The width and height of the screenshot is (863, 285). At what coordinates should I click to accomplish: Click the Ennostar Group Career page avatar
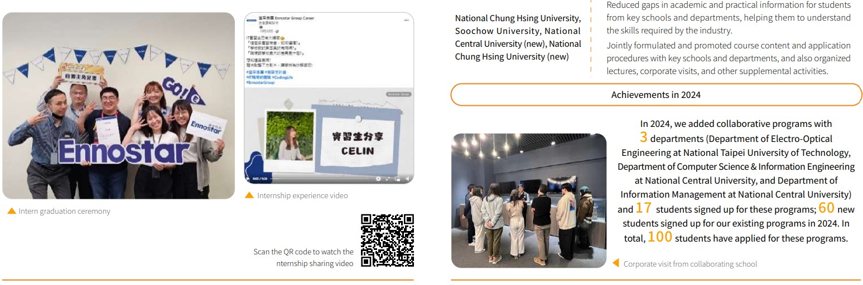pos(250,20)
